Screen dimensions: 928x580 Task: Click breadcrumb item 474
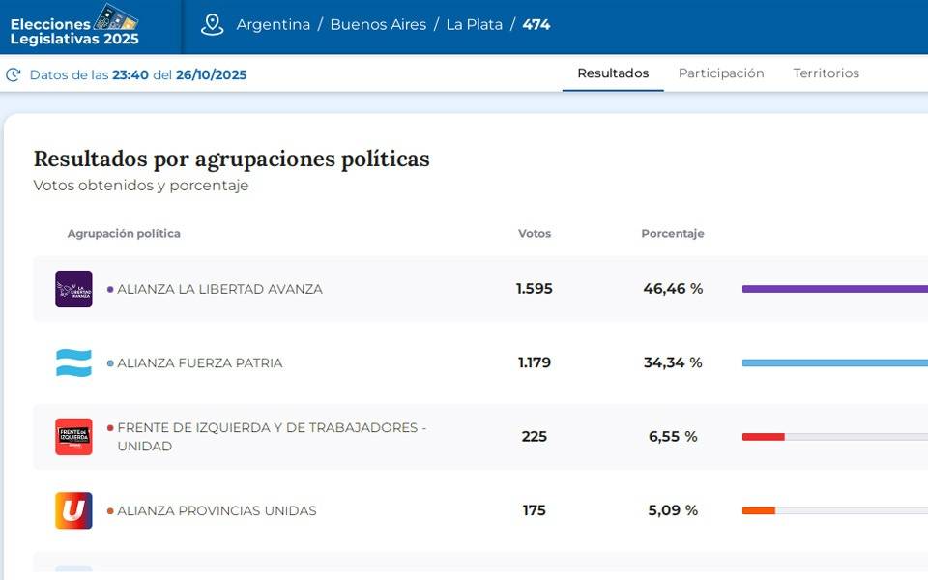[x=536, y=25]
